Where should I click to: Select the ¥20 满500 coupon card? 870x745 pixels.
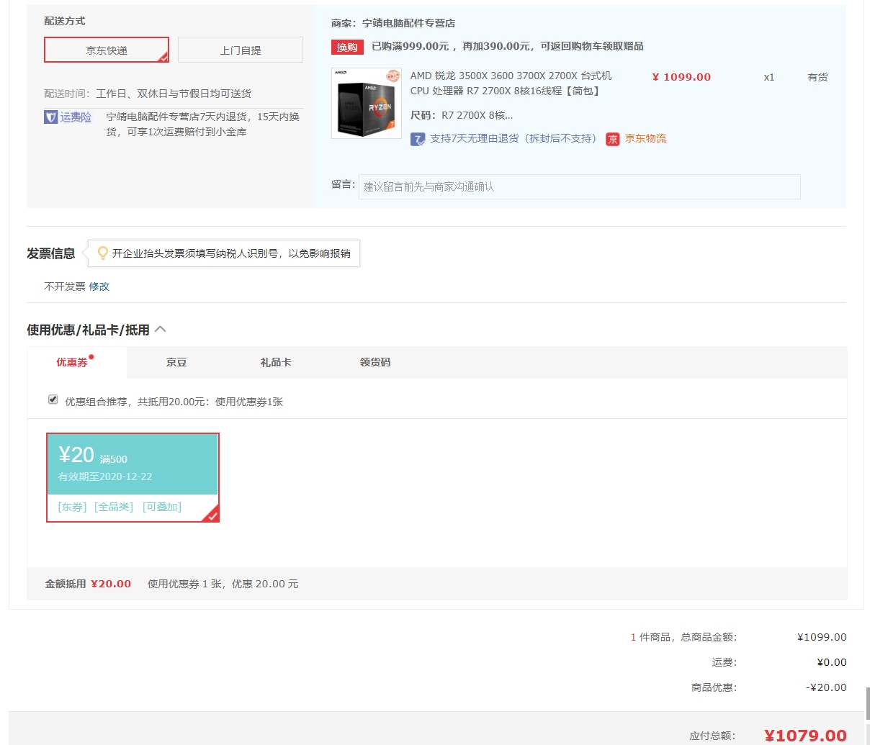click(x=133, y=477)
